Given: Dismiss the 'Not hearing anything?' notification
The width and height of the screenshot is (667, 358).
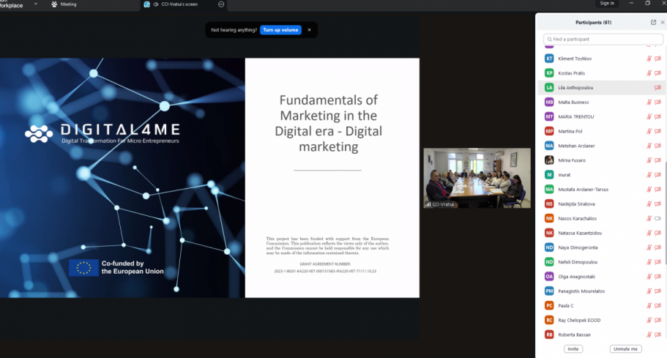Looking at the screenshot, I should tap(309, 30).
